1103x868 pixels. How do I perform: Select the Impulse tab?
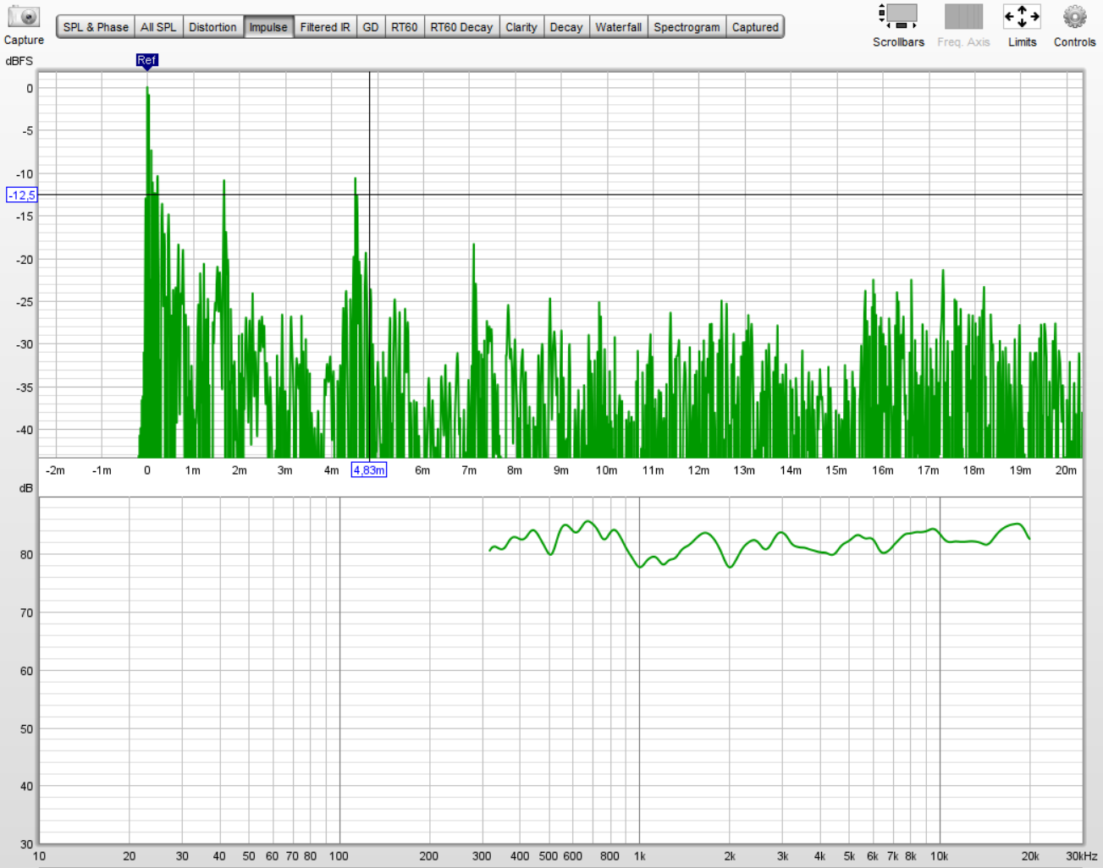(268, 27)
